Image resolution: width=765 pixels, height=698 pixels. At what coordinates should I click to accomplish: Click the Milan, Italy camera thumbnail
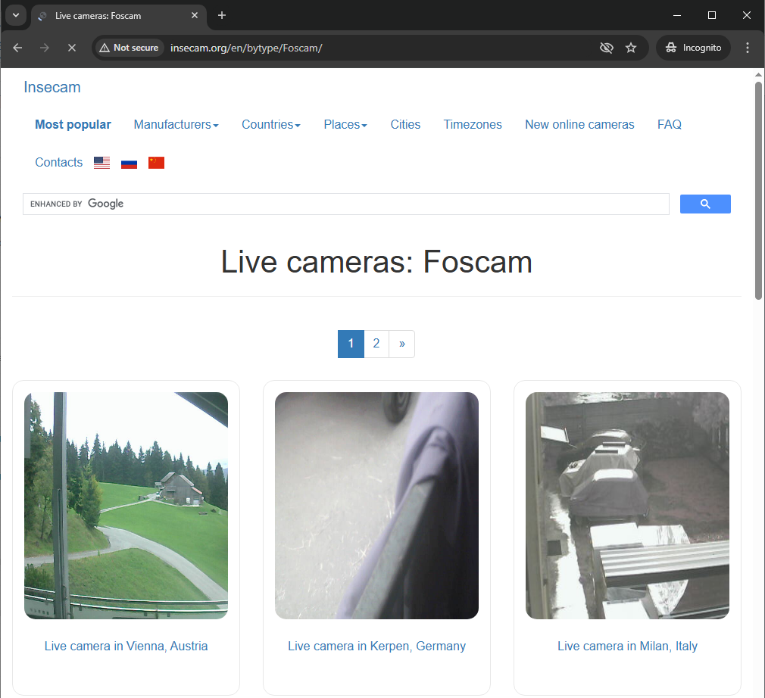tap(627, 505)
